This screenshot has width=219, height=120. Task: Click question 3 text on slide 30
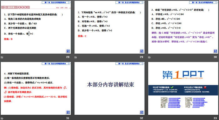point(180,10)
